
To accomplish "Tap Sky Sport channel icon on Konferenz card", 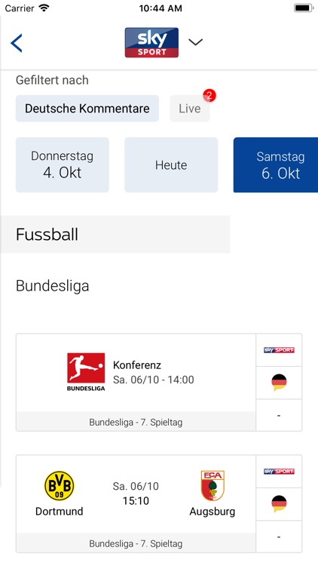I will [279, 349].
